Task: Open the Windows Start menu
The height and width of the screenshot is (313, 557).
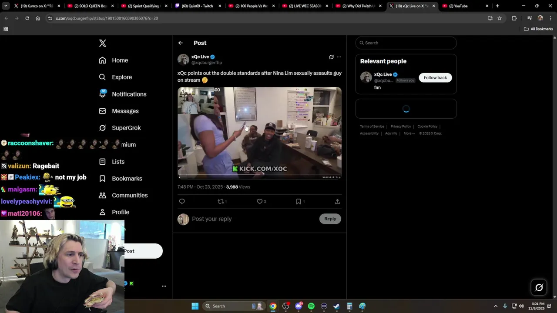Action: pyautogui.click(x=195, y=306)
